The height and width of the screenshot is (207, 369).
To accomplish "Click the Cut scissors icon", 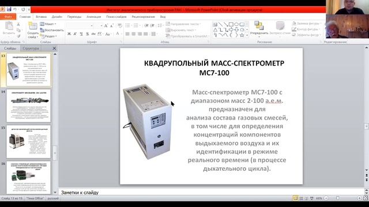I will pyautogui.click(x=18, y=24).
